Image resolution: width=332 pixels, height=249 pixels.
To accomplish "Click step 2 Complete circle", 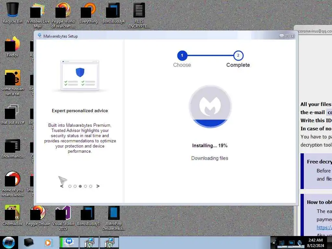I will tap(238, 55).
